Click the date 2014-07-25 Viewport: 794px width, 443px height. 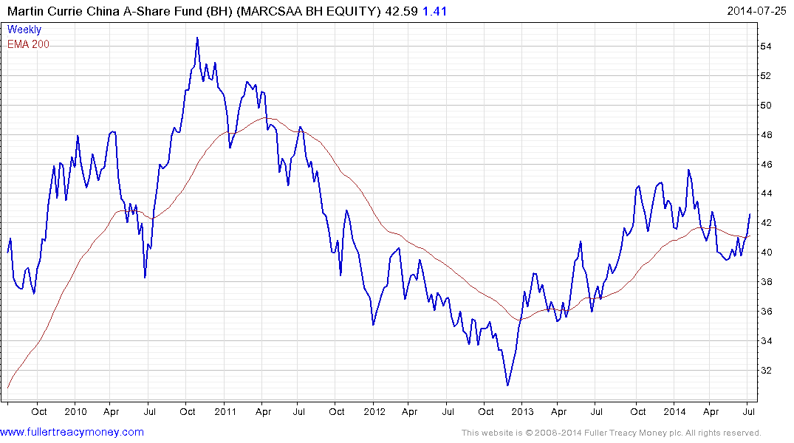click(756, 11)
